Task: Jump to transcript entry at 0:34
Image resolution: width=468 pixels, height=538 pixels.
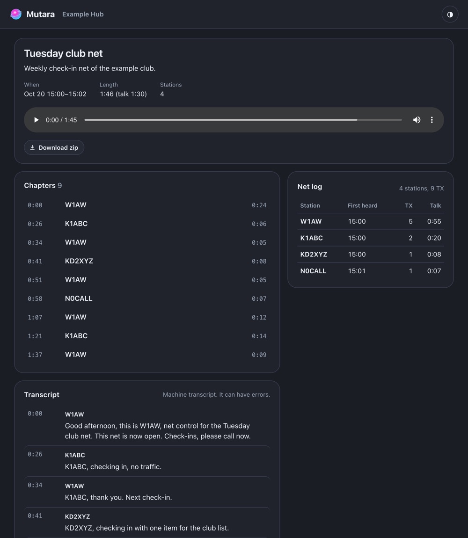Action: coord(147,492)
